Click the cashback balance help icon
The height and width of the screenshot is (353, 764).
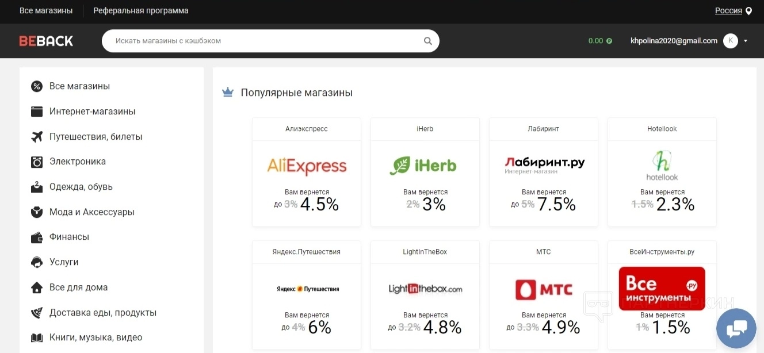[x=609, y=41]
